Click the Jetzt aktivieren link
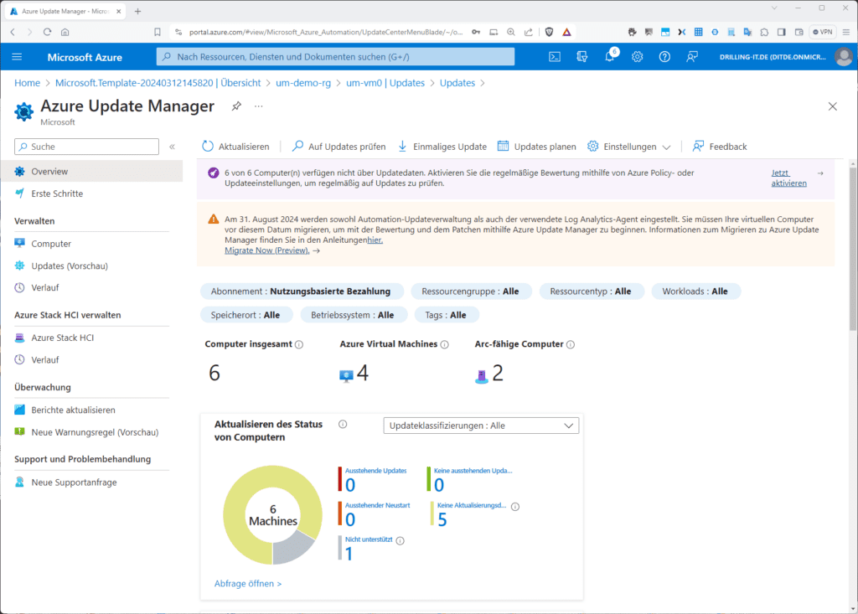Image resolution: width=858 pixels, height=614 pixels. coord(788,178)
